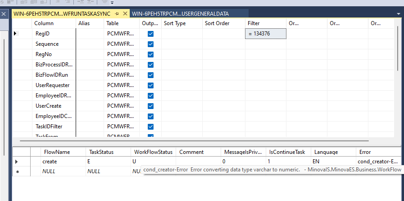Toggle Output checkbox for UserRequester row
Image resolution: width=404 pixels, height=201 pixels.
(150, 85)
